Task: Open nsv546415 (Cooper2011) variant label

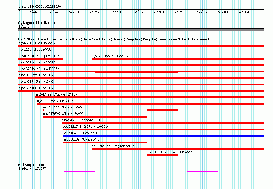Action: 39,56
